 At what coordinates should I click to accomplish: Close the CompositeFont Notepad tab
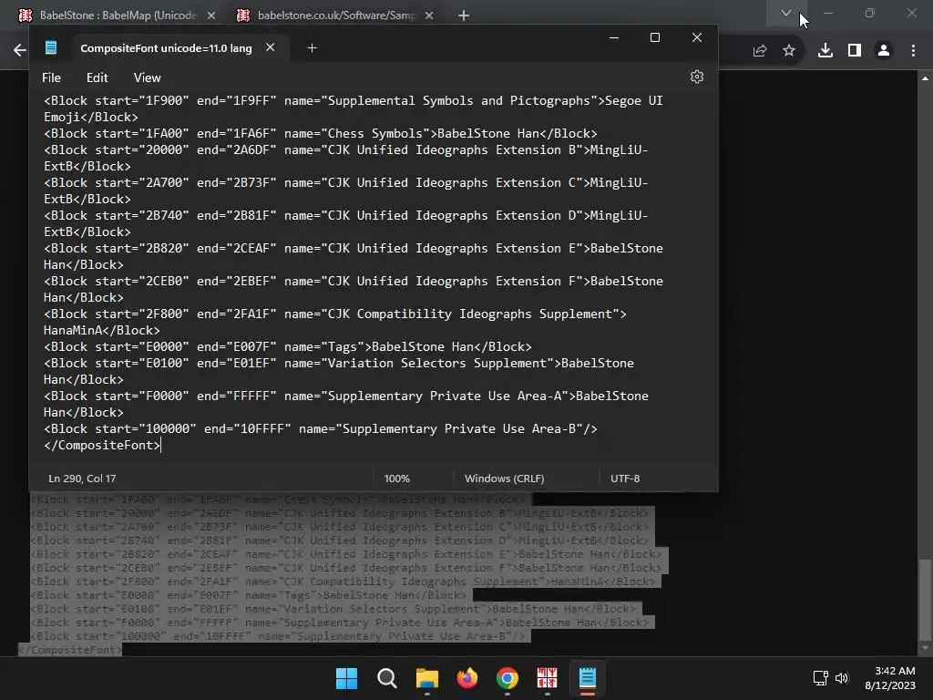270,47
